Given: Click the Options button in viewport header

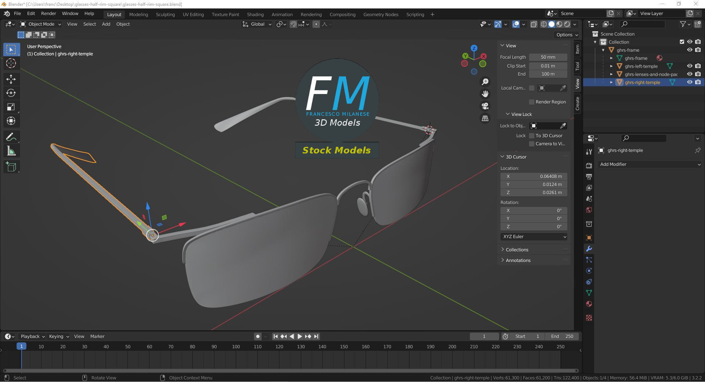Looking at the screenshot, I should click(567, 34).
